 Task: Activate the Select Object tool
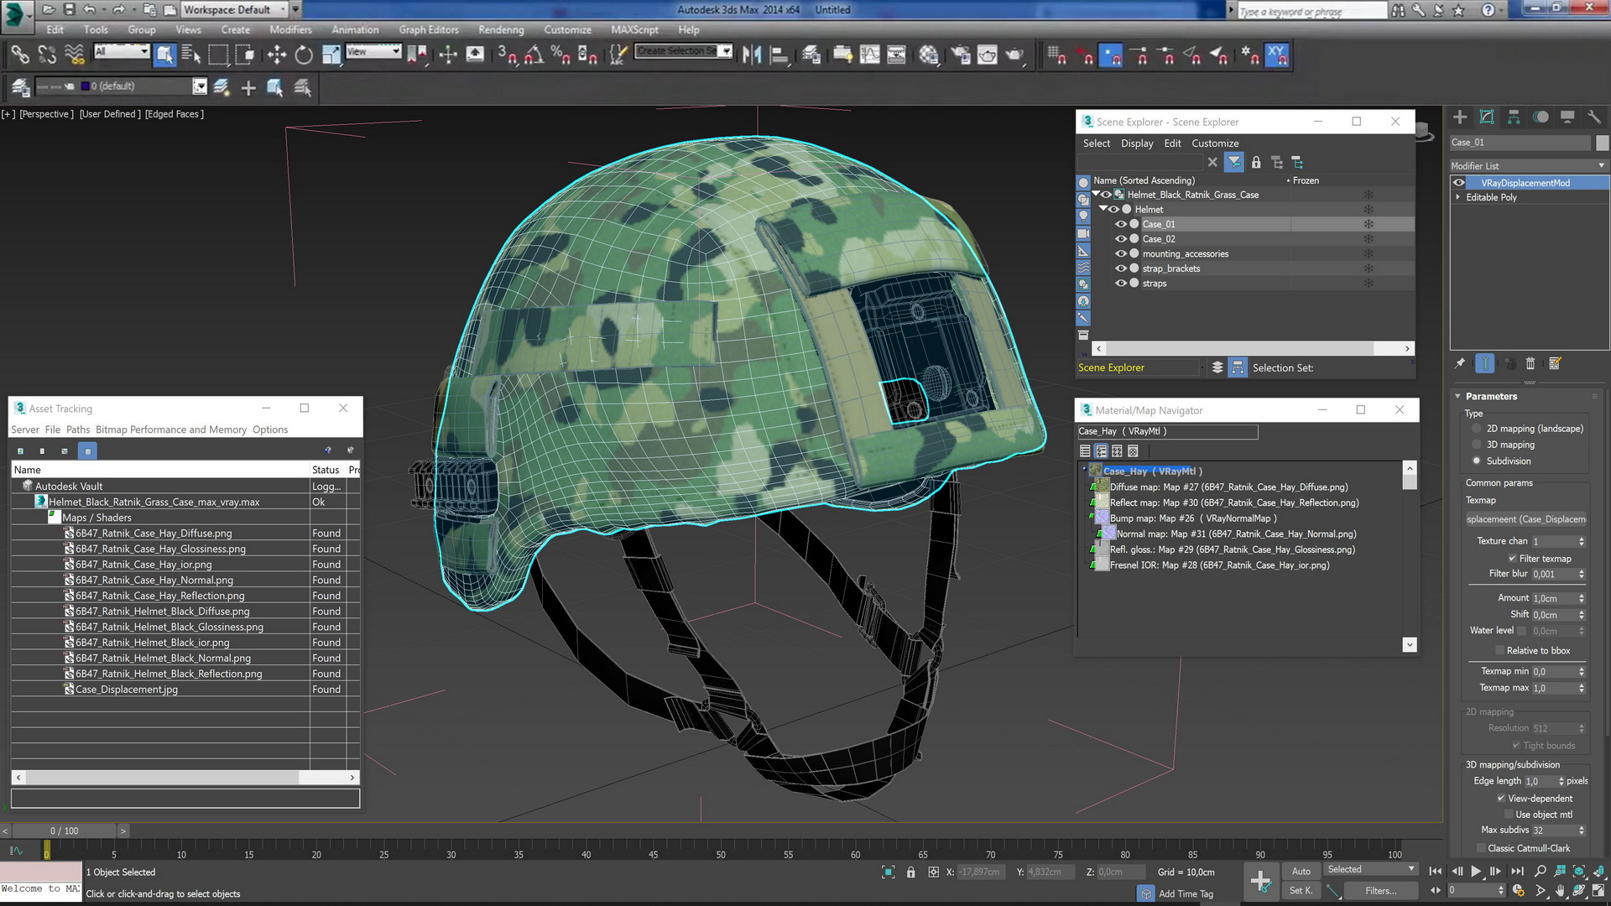[164, 55]
